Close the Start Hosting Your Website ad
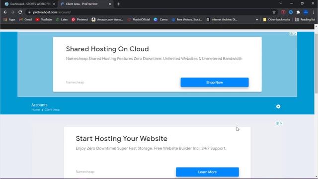 pos(281,123)
